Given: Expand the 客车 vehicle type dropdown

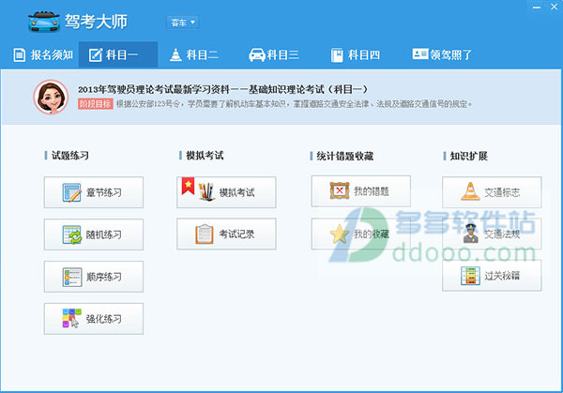Looking at the screenshot, I should 183,22.
